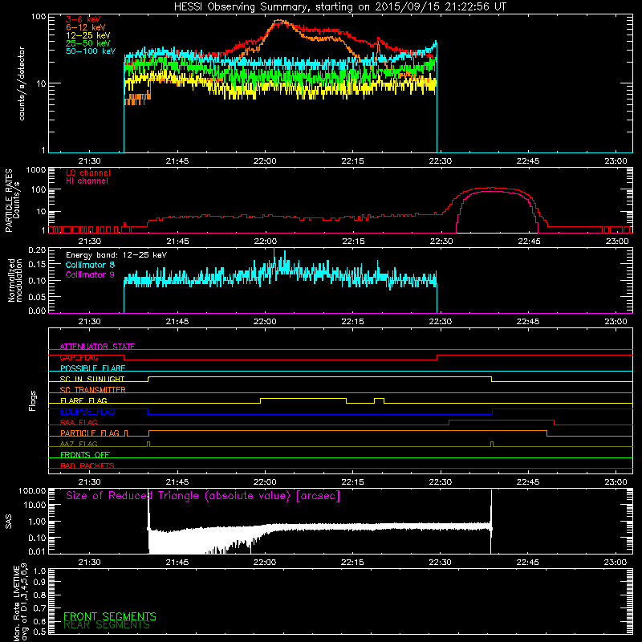Image resolution: width=642 pixels, height=642 pixels.
Task: Click 23:00 tick label below the SAS plot
Action: click(615, 563)
